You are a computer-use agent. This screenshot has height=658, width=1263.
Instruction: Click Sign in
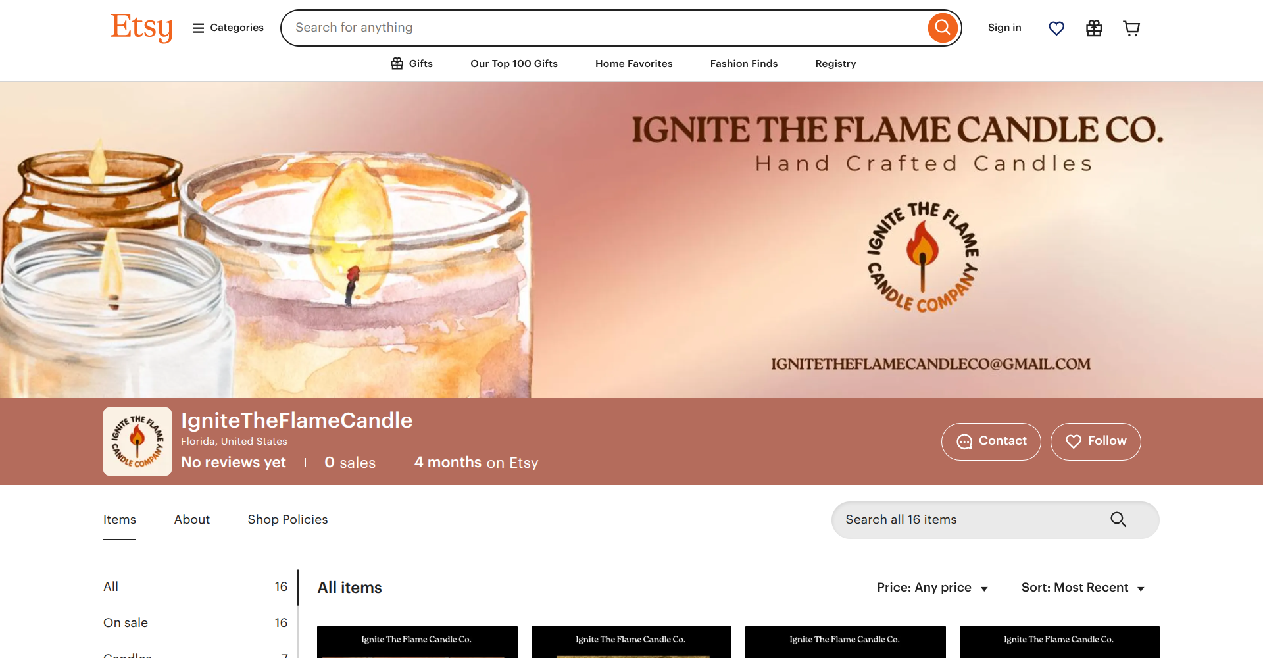[1004, 28]
